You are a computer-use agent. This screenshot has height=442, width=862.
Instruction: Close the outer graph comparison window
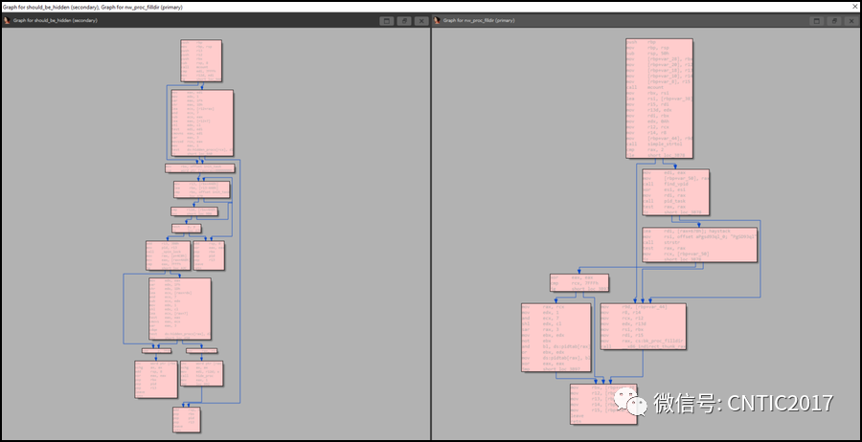[855, 7]
